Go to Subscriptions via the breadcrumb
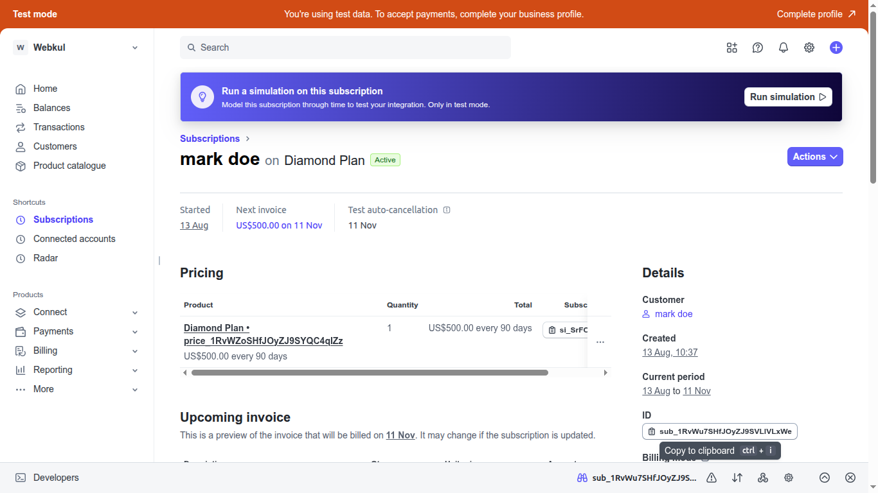 [210, 138]
